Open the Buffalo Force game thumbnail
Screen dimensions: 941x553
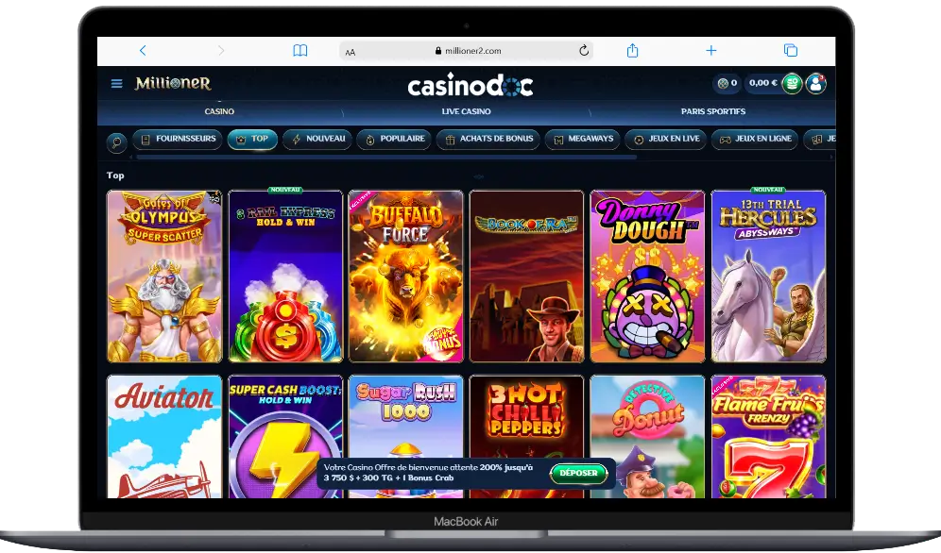405,276
